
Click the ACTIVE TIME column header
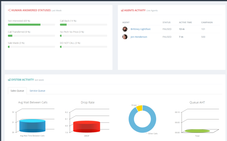point(185,22)
